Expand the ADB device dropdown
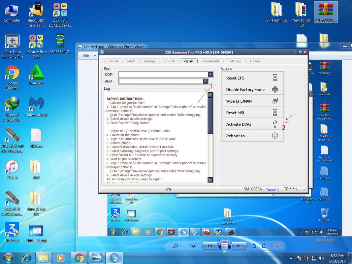 [x=206, y=81]
